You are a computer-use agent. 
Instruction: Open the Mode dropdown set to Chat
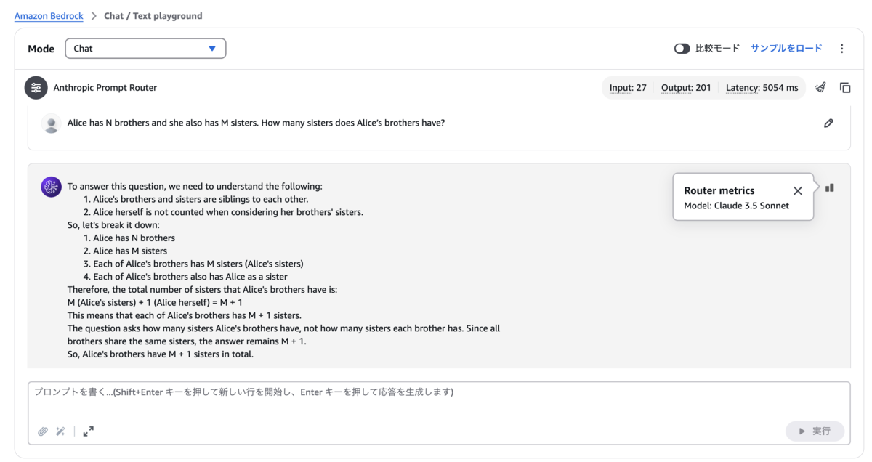(145, 49)
